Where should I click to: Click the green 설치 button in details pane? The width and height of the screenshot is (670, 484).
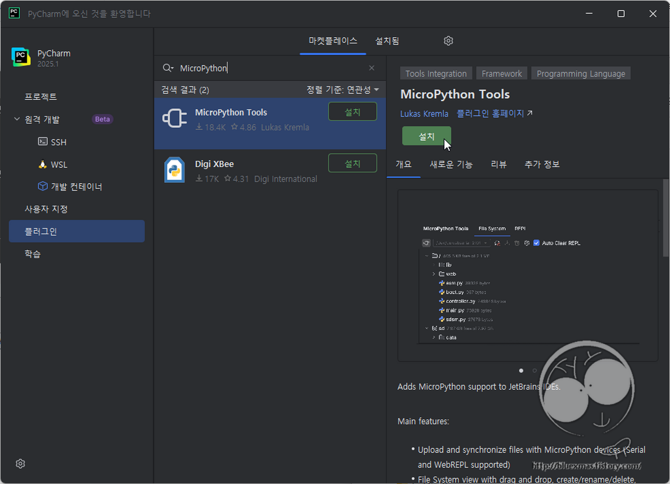[x=427, y=136]
